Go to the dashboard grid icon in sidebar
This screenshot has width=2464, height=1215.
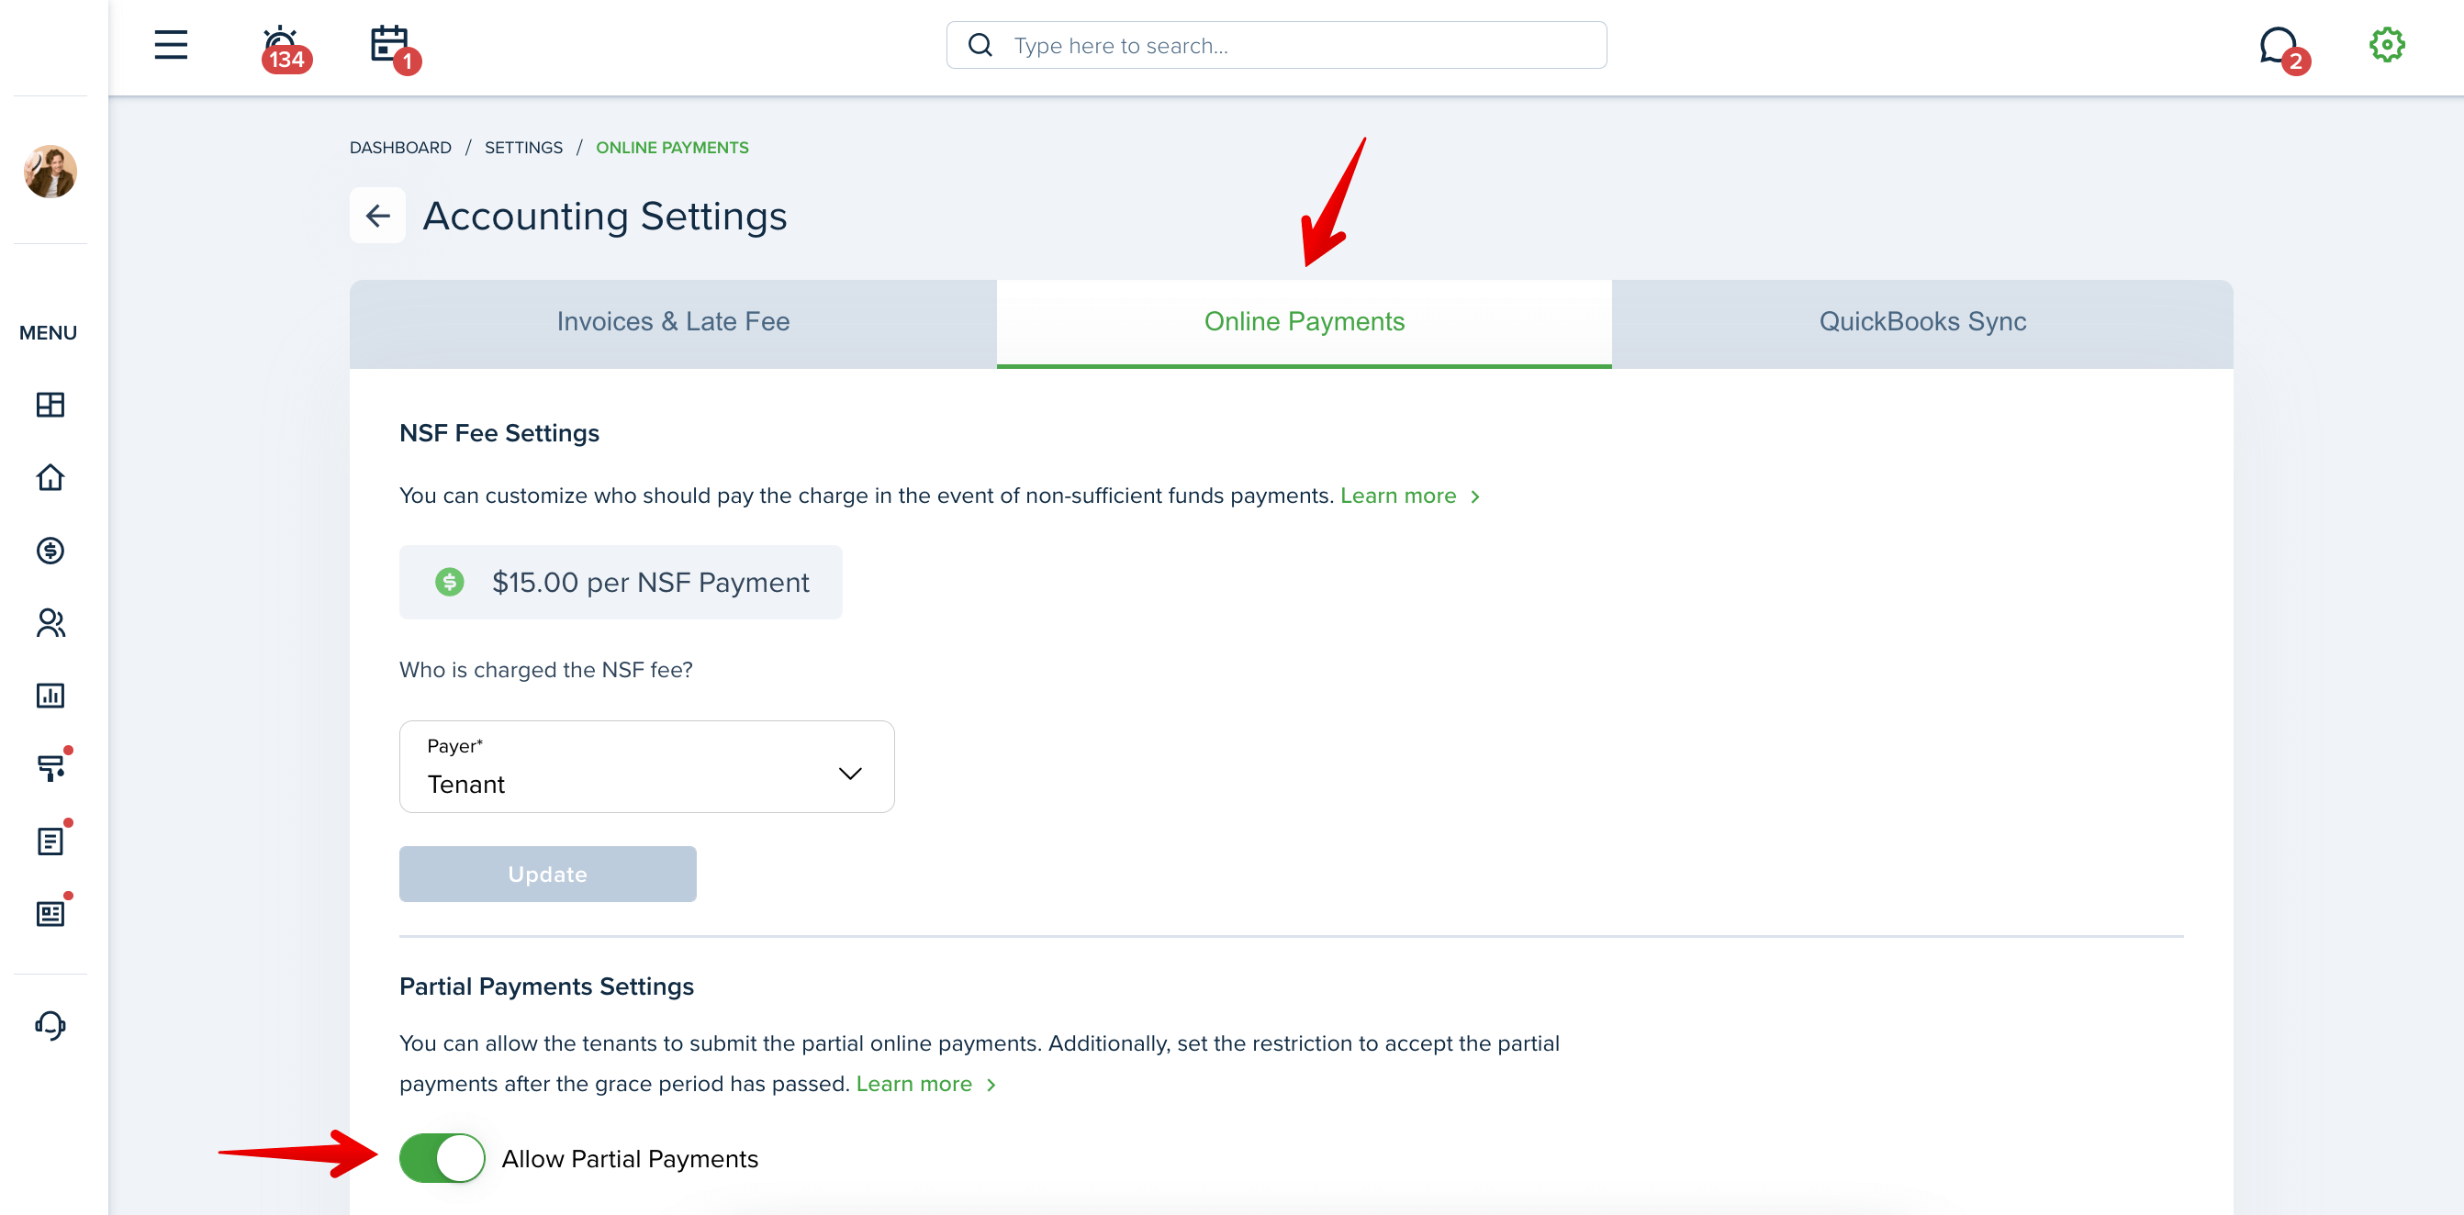pos(50,405)
